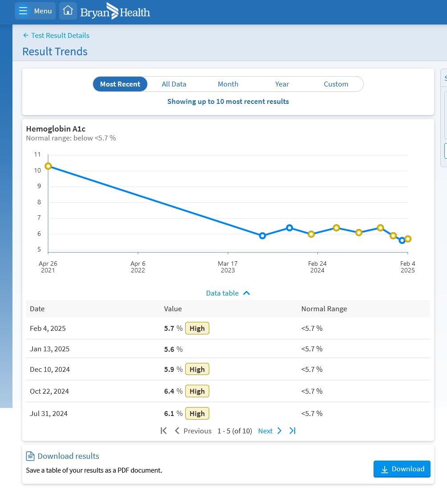This screenshot has width=447, height=490.
Task: Click the Feb 4, 2025 date cell
Action: pos(48,329)
